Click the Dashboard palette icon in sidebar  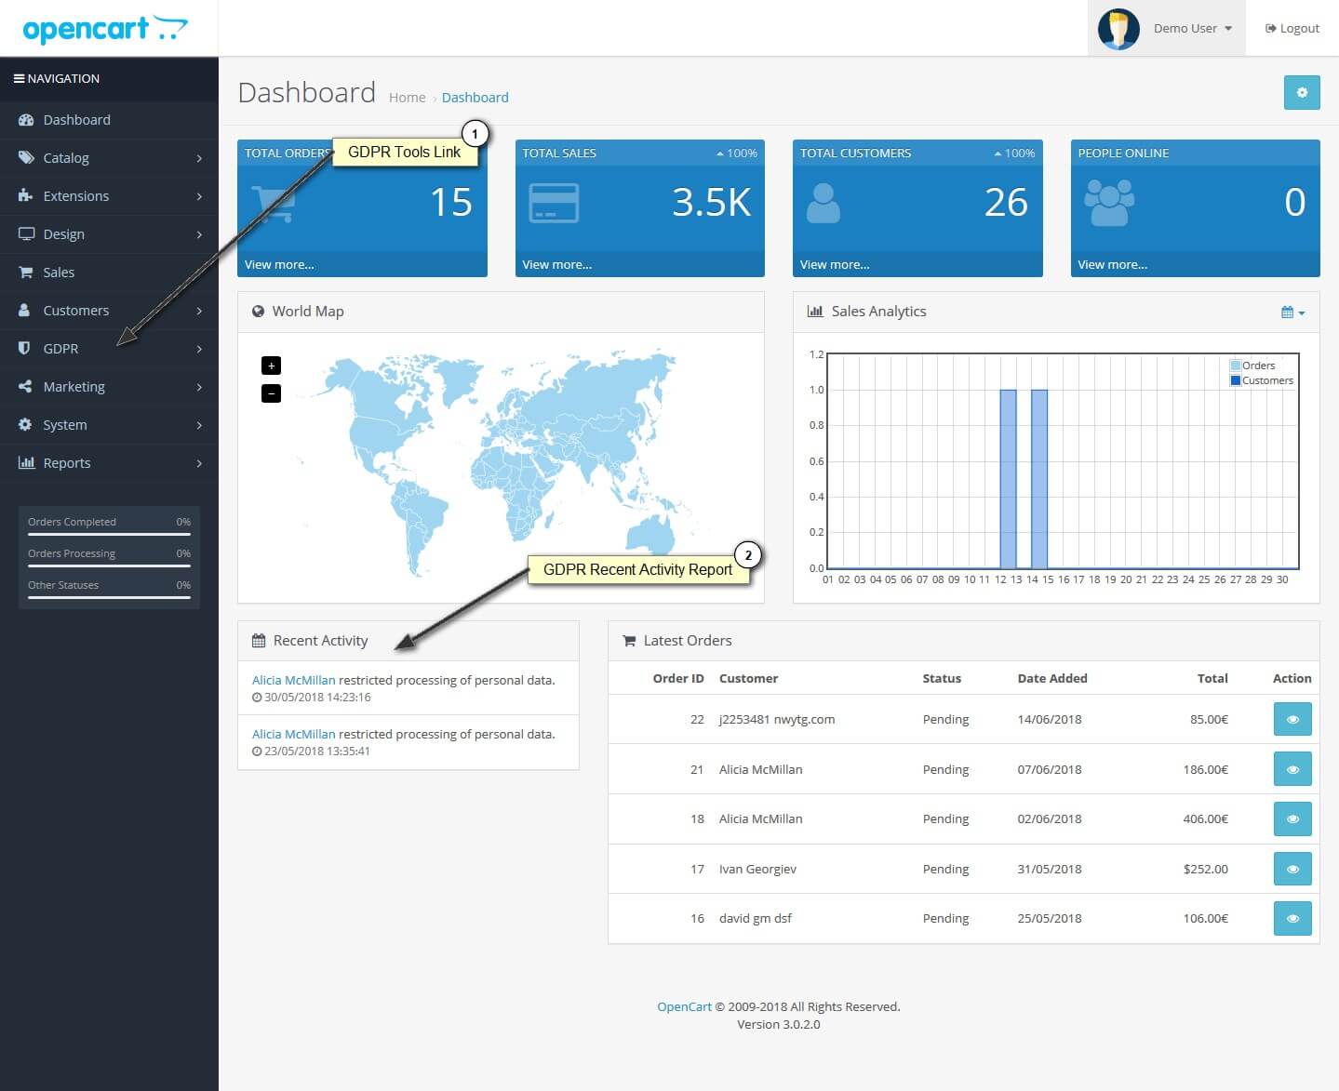pos(26,120)
